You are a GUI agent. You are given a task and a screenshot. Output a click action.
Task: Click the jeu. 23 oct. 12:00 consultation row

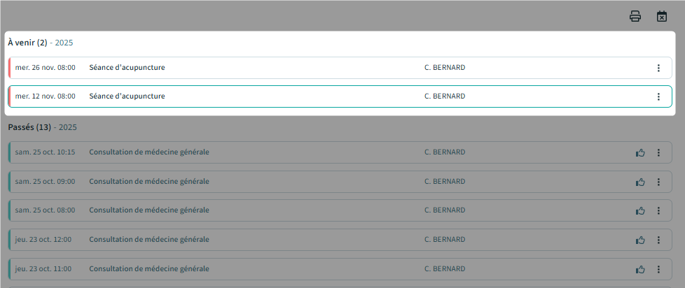pyautogui.click(x=280, y=240)
